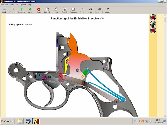Refresh the current help page
The width and height of the screenshot is (167, 125).
[47, 11]
